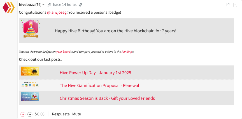Mute this user with the Mute button
This screenshot has height=119, width=242.
click(x=76, y=114)
